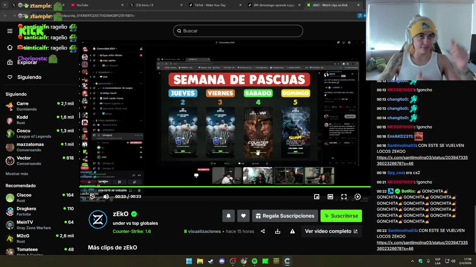
Task: Open the Siguiendo heart page in the sidebar
Action: pyautogui.click(x=25, y=77)
